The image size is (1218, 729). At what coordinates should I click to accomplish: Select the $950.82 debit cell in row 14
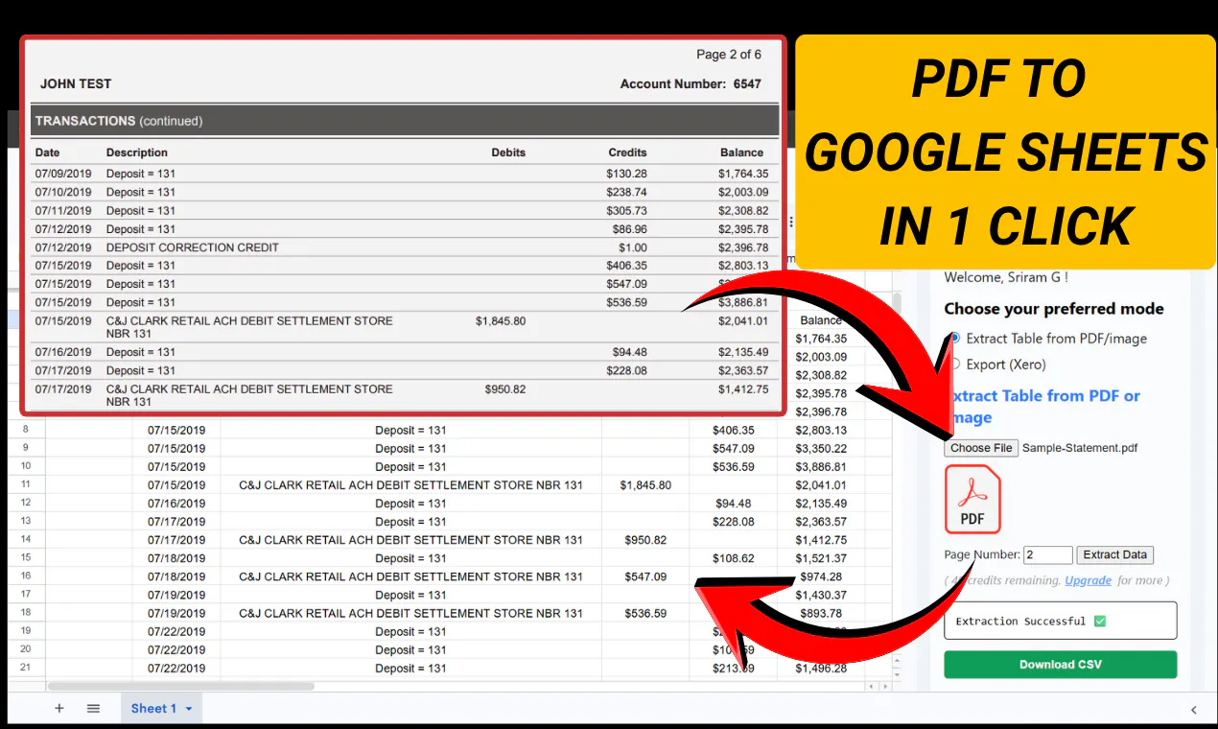click(645, 540)
